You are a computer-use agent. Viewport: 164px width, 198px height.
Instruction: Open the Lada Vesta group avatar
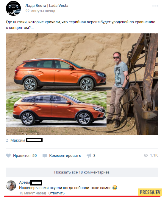pyautogui.click(x=13, y=8)
